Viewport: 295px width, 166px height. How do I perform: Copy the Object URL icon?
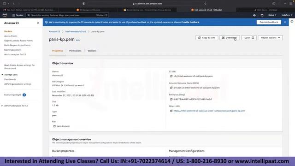[x=171, y=111]
